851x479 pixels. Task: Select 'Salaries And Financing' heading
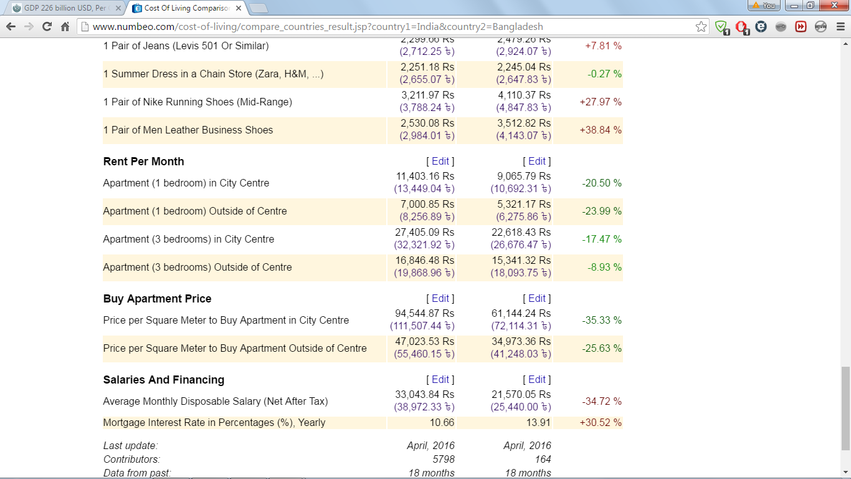tap(164, 379)
